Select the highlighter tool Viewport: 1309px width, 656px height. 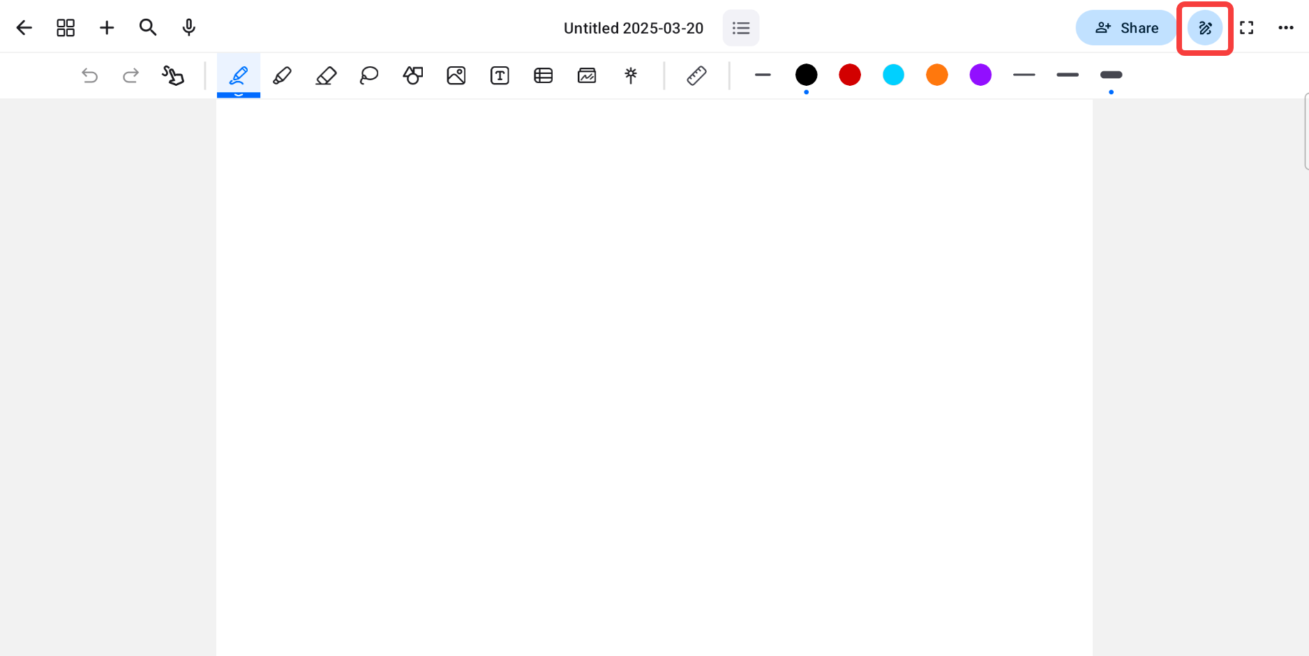pos(282,75)
